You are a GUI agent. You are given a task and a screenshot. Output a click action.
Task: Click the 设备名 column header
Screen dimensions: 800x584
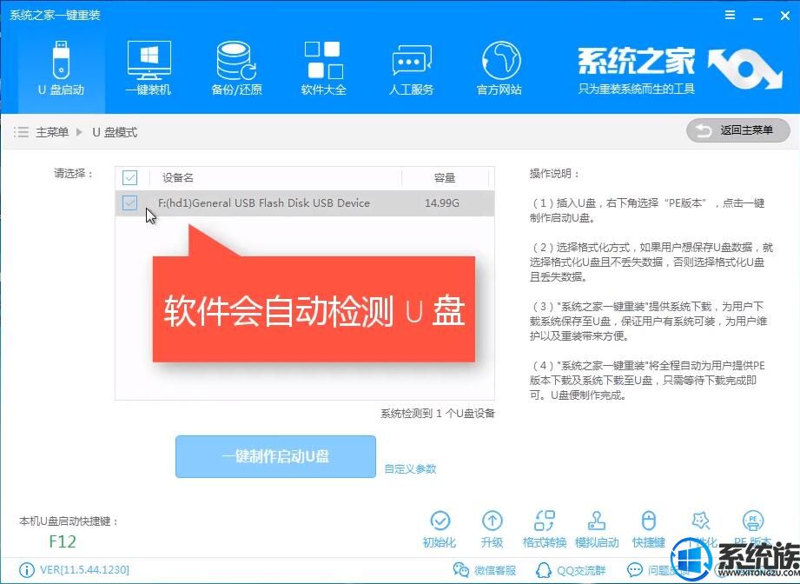[177, 177]
